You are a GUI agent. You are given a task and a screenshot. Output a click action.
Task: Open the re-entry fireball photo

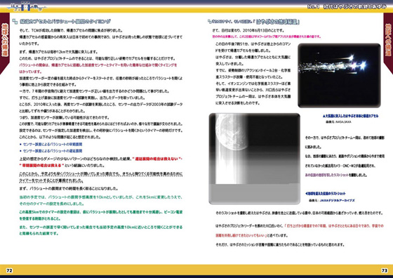(339, 75)
